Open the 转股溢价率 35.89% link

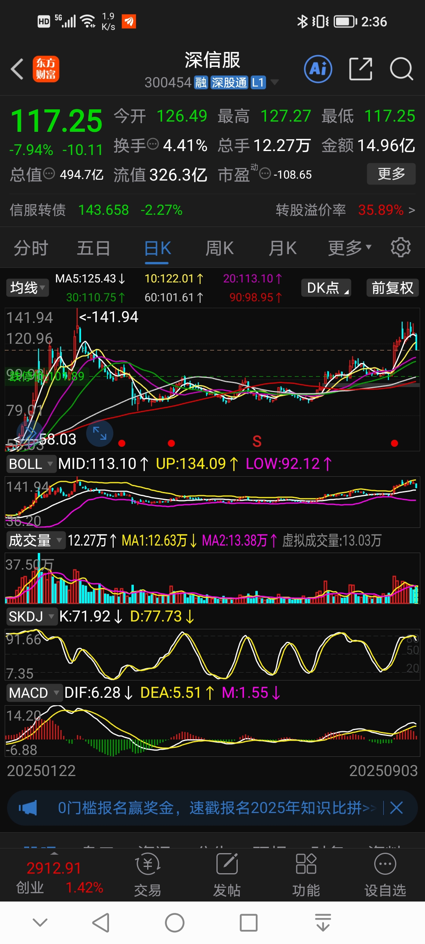point(346,210)
